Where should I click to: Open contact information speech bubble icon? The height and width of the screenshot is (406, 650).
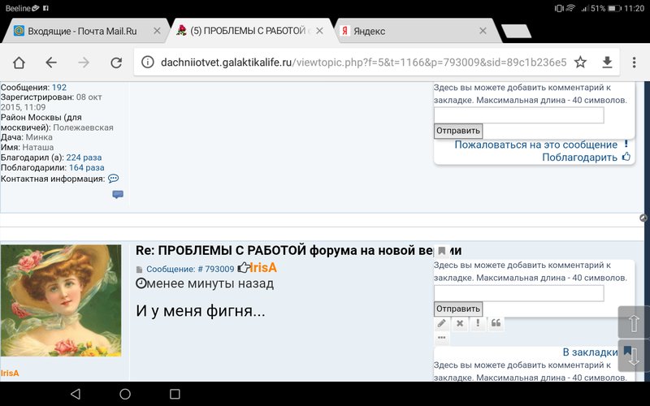tap(113, 179)
